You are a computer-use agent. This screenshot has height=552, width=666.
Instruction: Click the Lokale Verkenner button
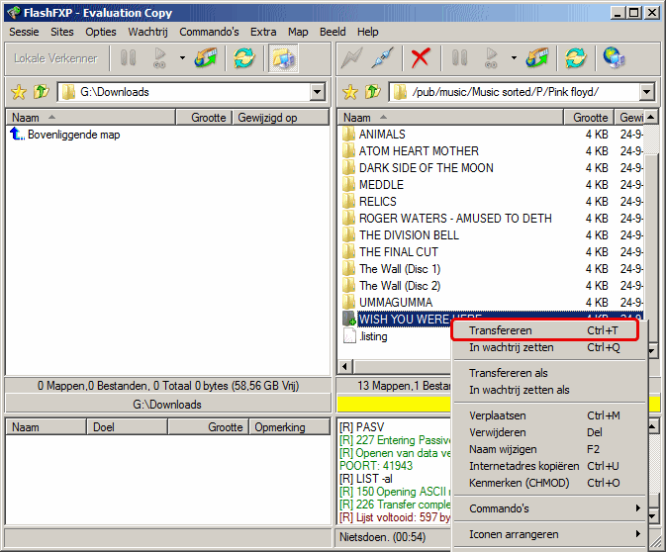pos(55,58)
